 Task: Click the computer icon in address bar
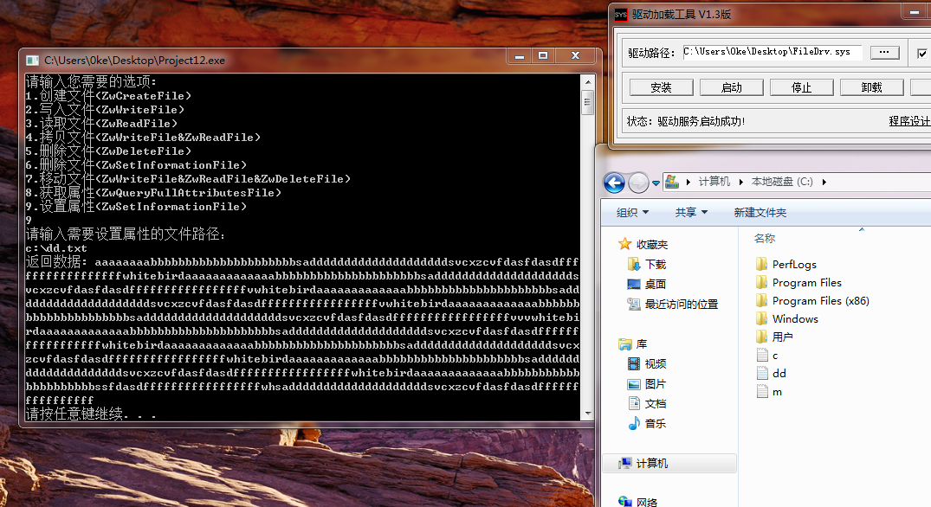[x=671, y=182]
